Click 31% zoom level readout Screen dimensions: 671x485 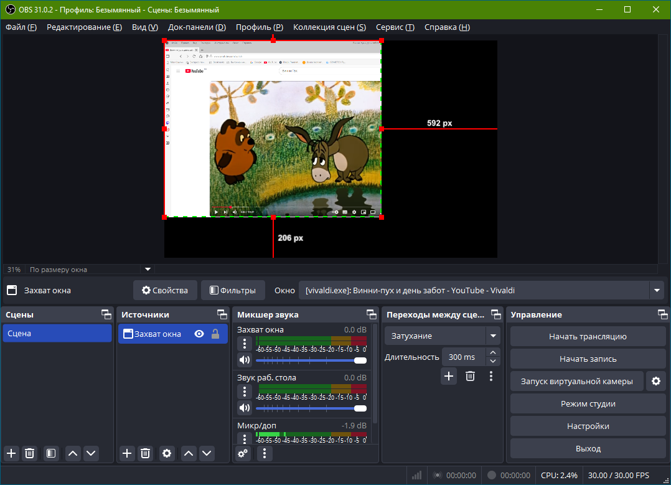coord(14,270)
